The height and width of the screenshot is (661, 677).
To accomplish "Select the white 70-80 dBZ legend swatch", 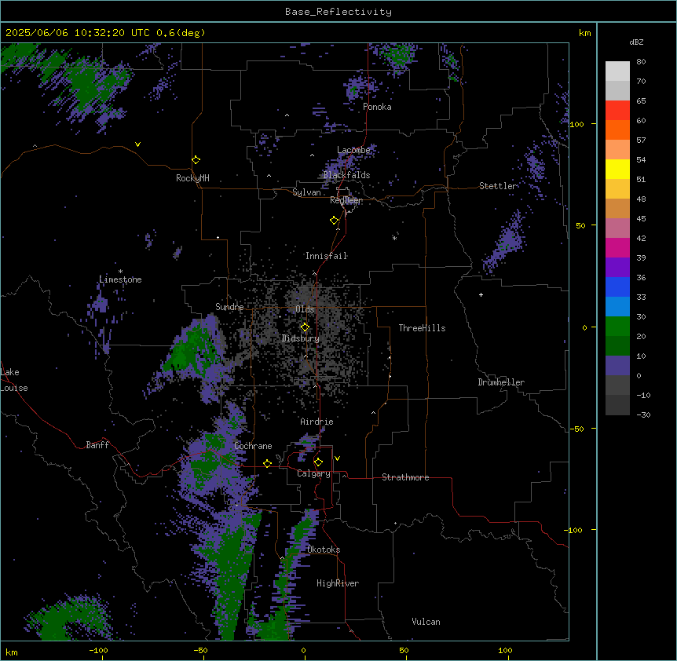I will coord(617,71).
